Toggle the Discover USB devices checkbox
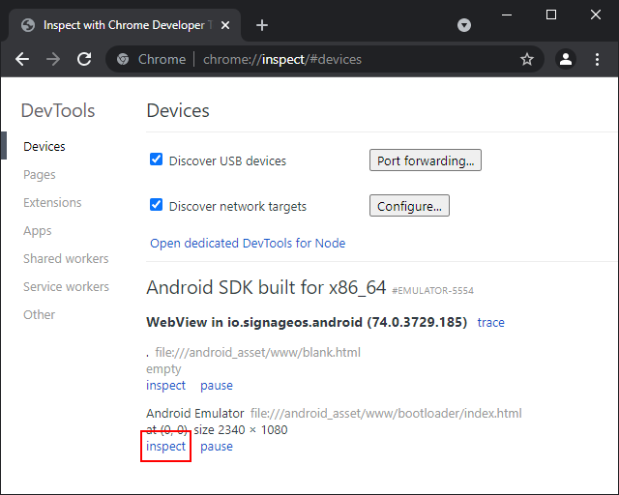The height and width of the screenshot is (495, 619). coord(156,160)
